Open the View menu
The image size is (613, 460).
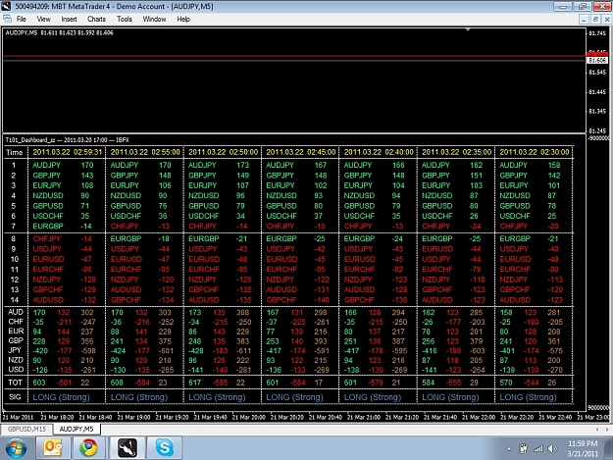click(x=43, y=20)
